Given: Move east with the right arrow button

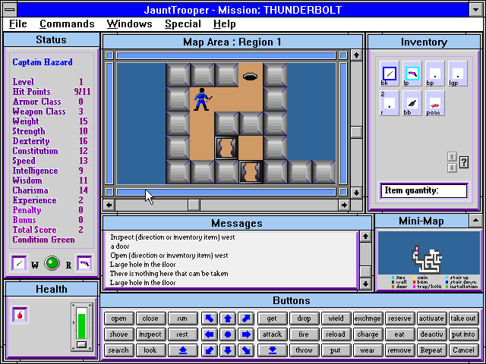Looking at the screenshot, I should (x=246, y=334).
